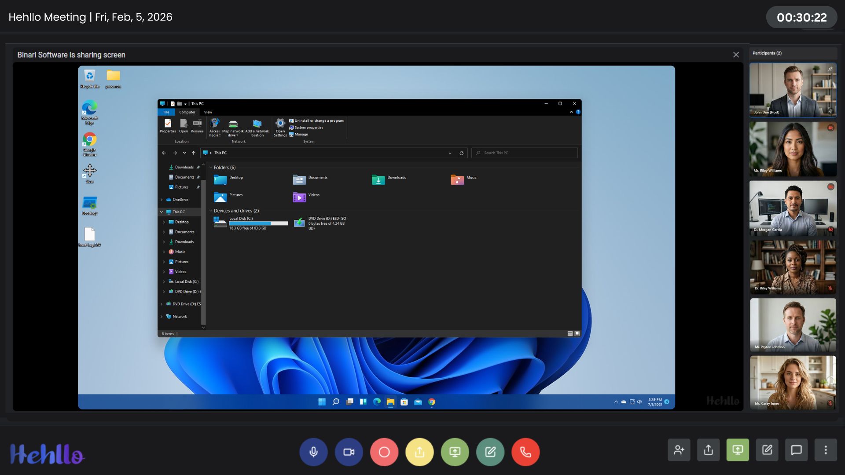Toggle the muted mic icon on Ms. Casey Jones
The width and height of the screenshot is (845, 475).
pyautogui.click(x=830, y=403)
